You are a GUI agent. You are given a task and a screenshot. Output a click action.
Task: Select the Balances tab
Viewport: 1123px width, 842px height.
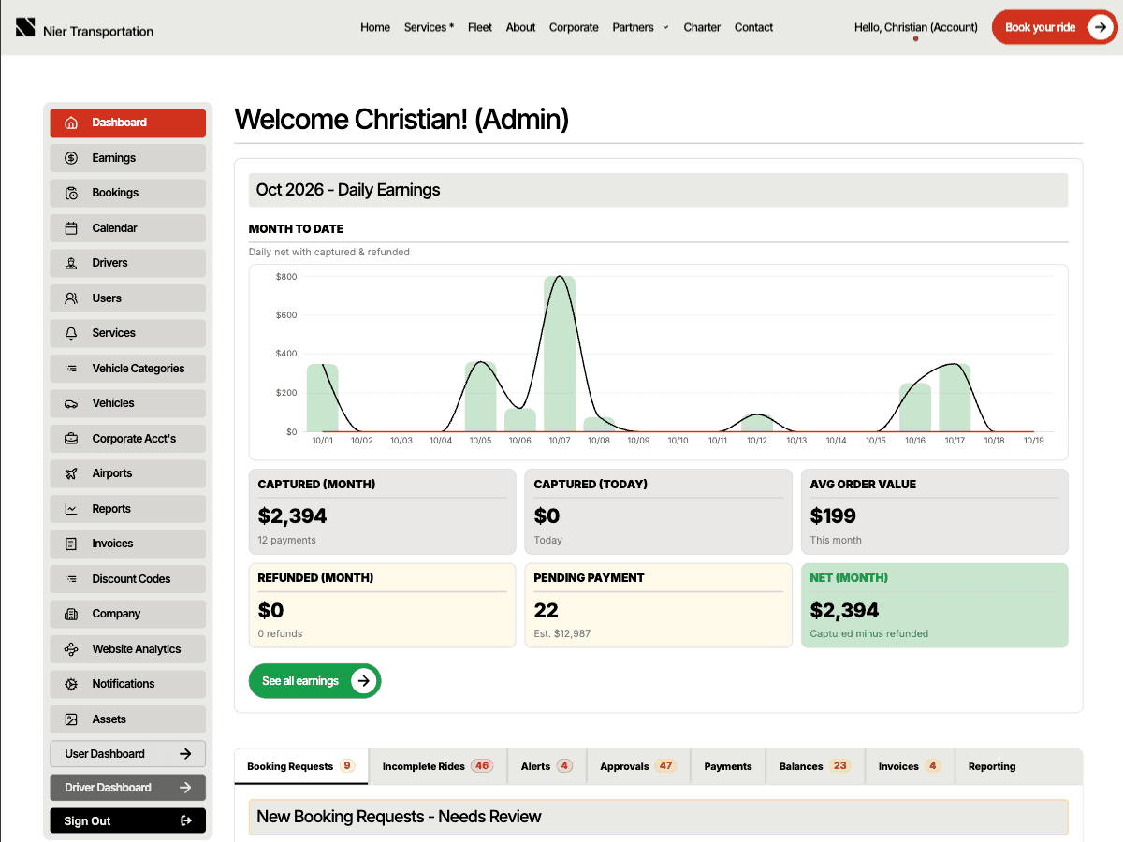(815, 766)
